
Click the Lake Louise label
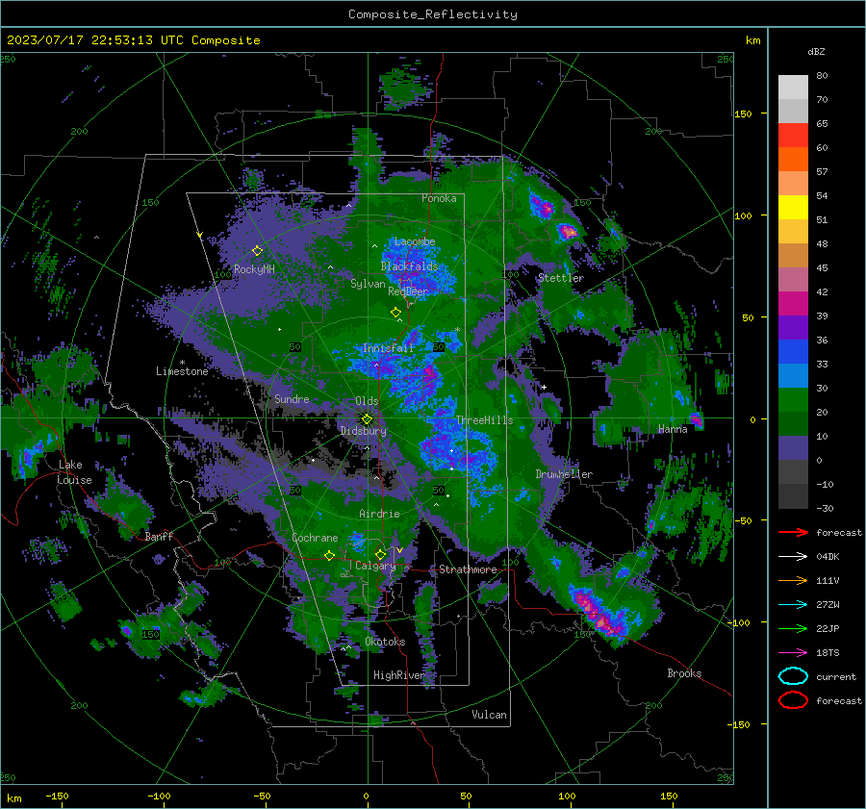[x=74, y=472]
